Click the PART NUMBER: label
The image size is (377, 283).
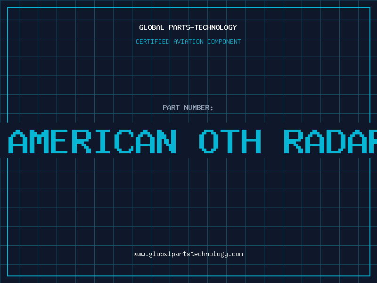coord(188,108)
